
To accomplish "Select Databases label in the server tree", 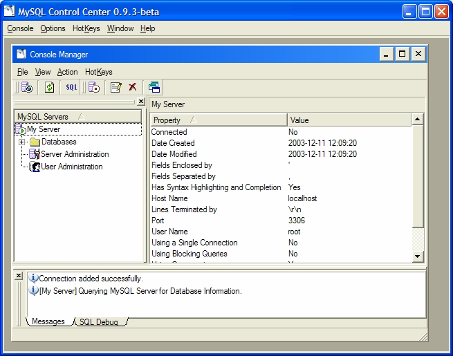I will coord(59,142).
